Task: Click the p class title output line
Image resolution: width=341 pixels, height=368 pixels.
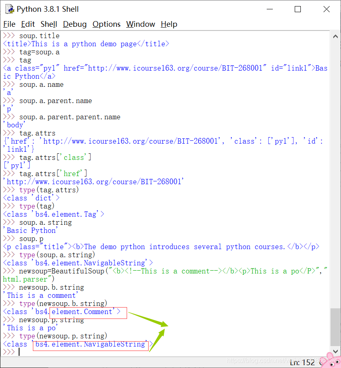Action: point(161,247)
